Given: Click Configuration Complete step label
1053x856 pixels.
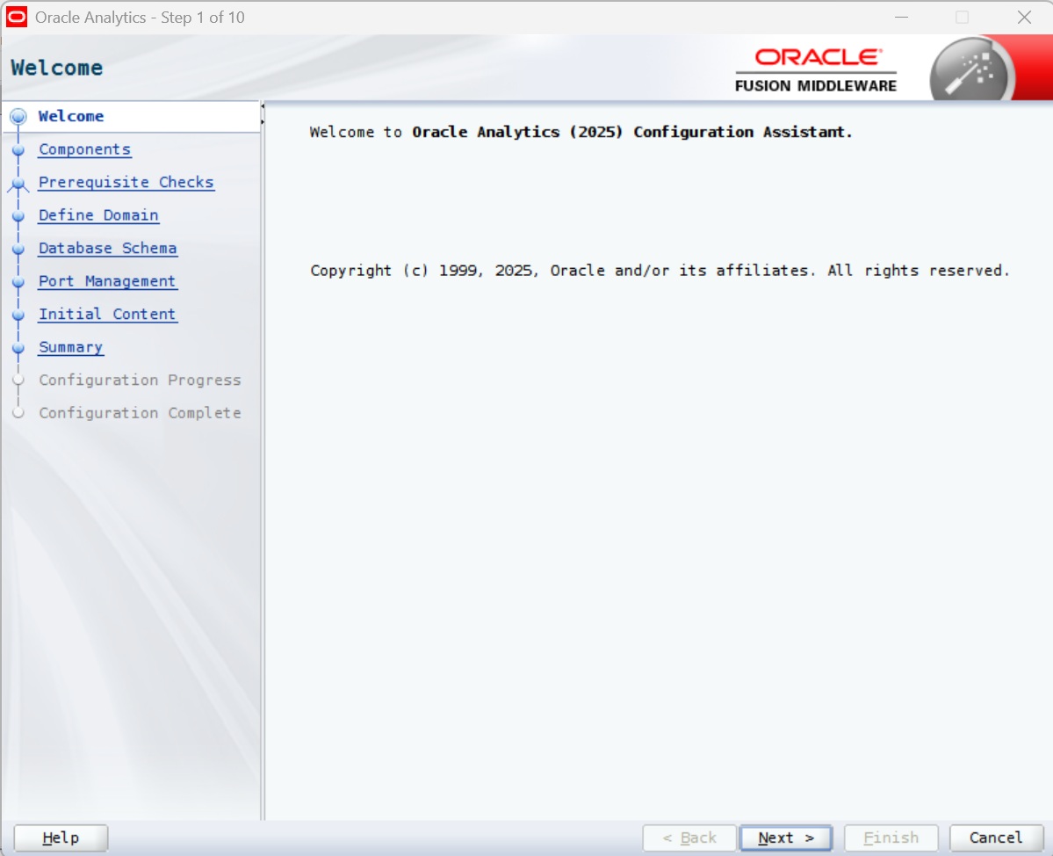Looking at the screenshot, I should tap(140, 412).
